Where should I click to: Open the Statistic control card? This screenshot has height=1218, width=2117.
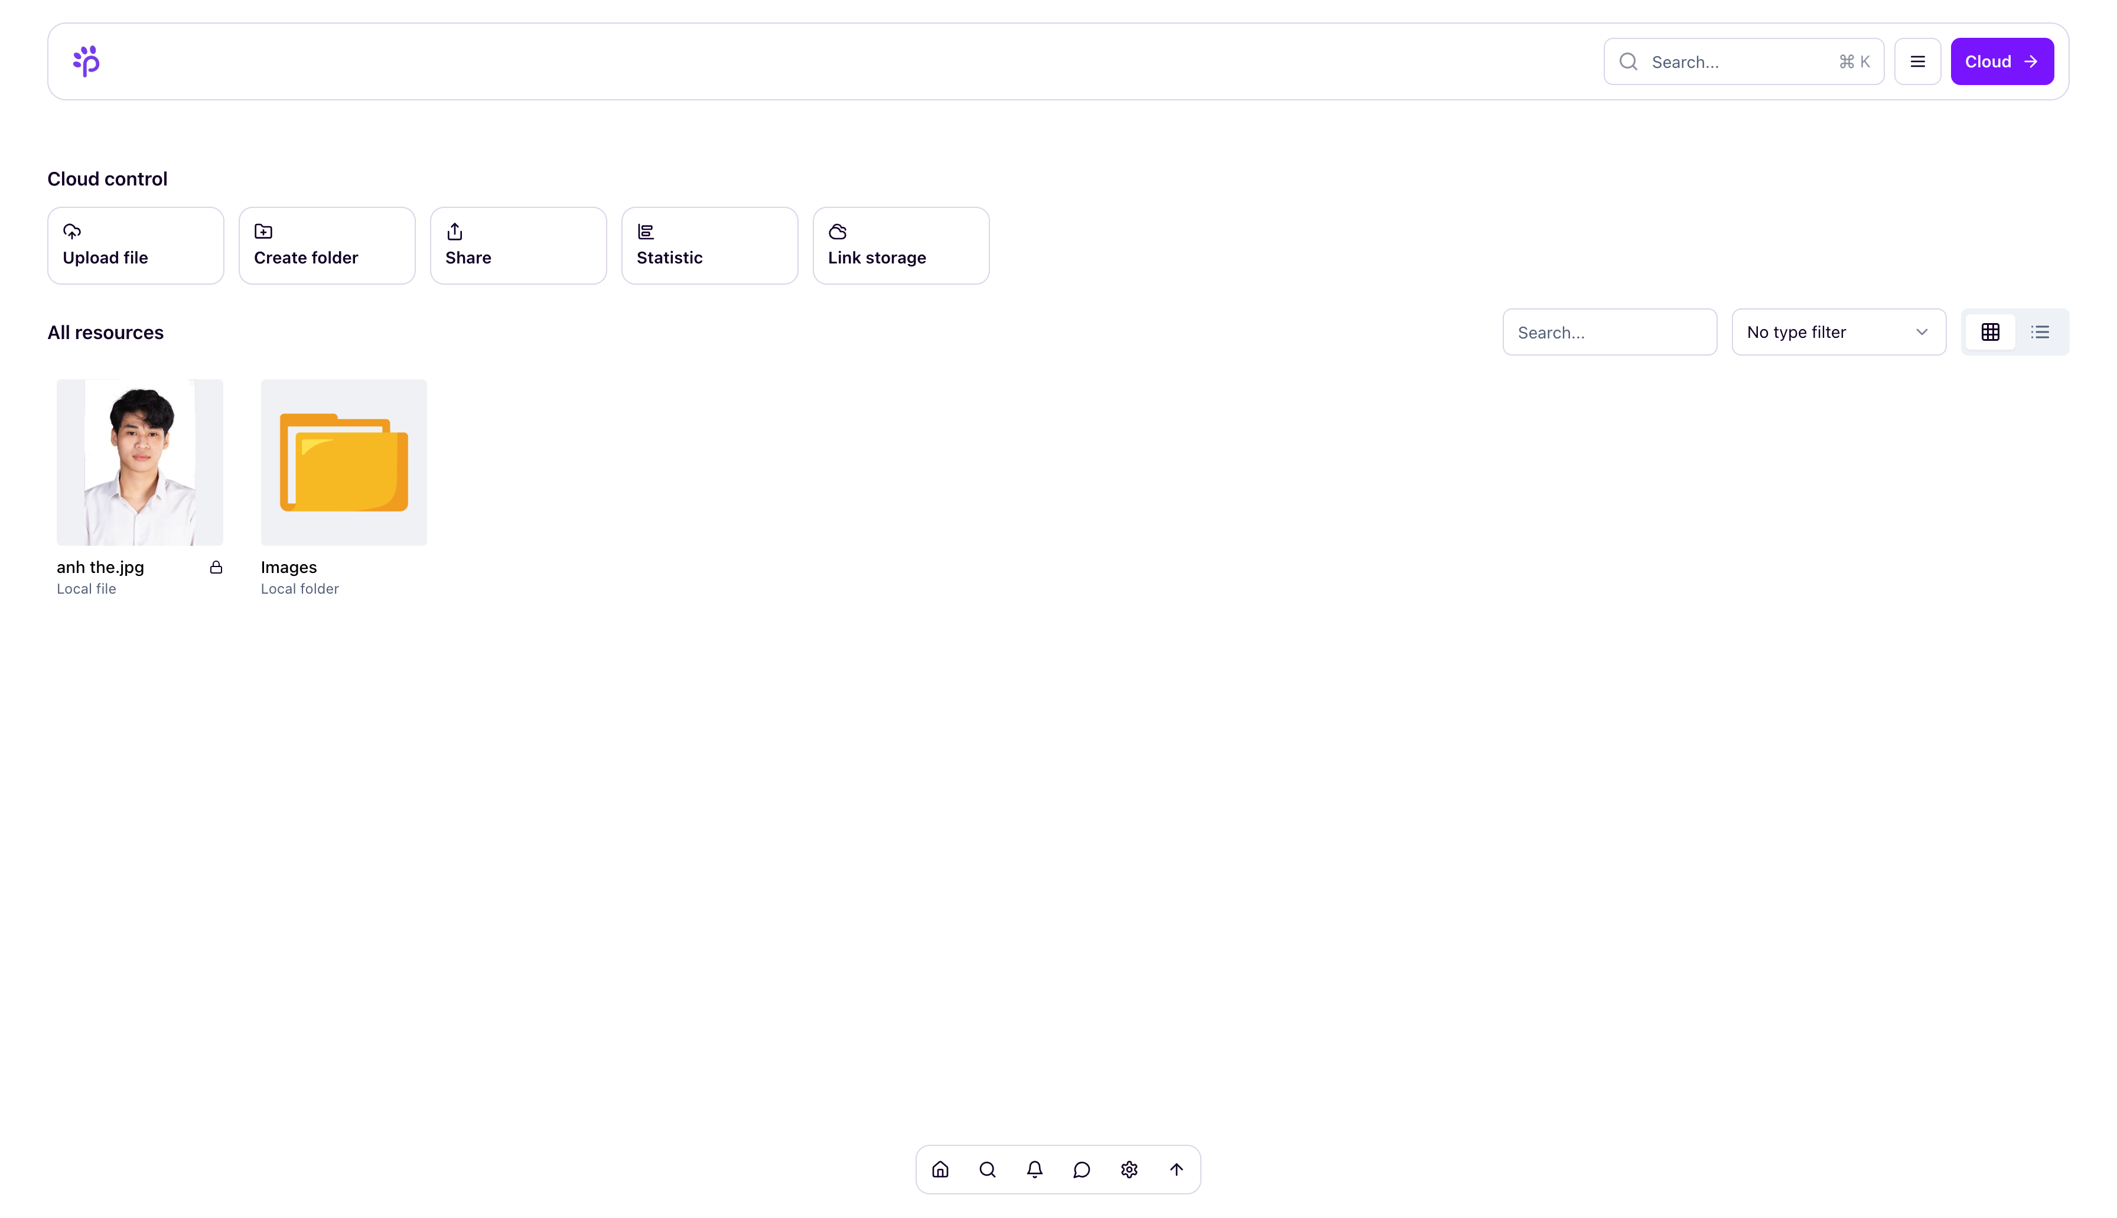pos(709,246)
